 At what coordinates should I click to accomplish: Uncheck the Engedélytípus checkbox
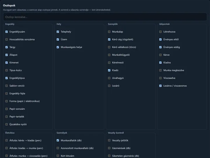[6, 78]
